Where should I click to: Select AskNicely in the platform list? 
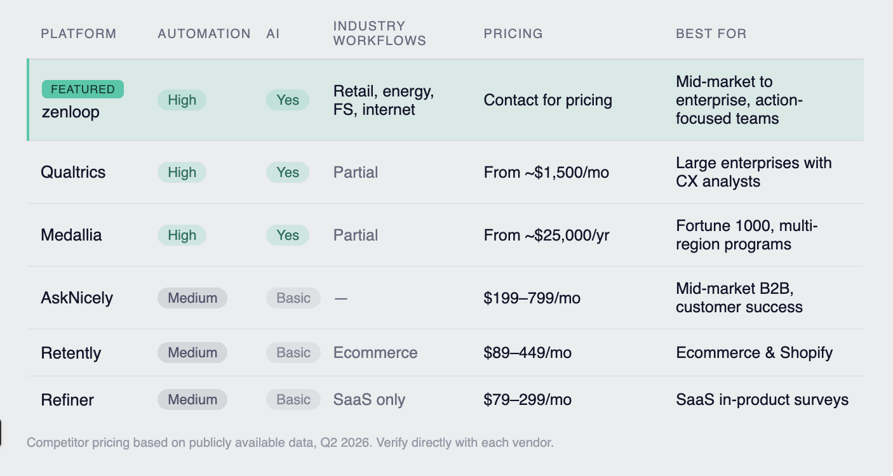pyautogui.click(x=77, y=298)
